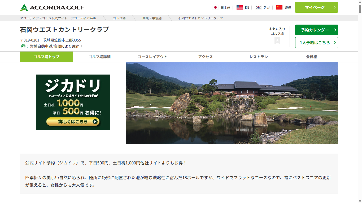Select the コースレイアウト tab
The width and height of the screenshot is (362, 203).
(x=152, y=57)
